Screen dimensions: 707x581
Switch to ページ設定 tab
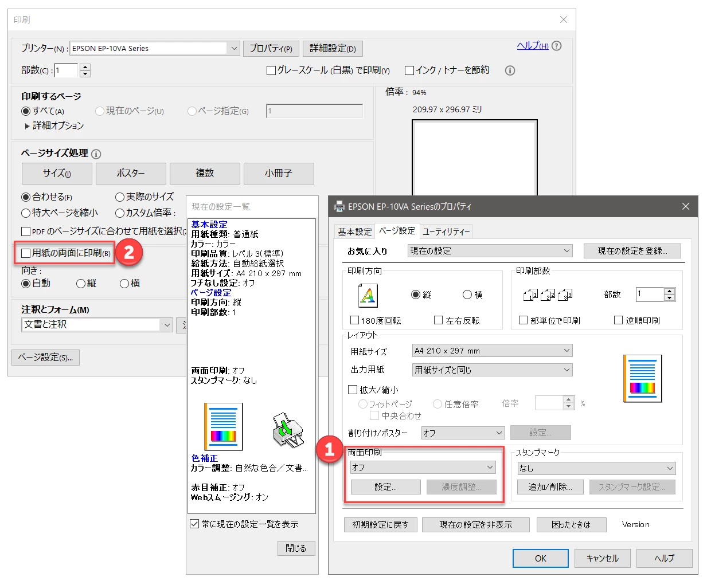coord(397,230)
